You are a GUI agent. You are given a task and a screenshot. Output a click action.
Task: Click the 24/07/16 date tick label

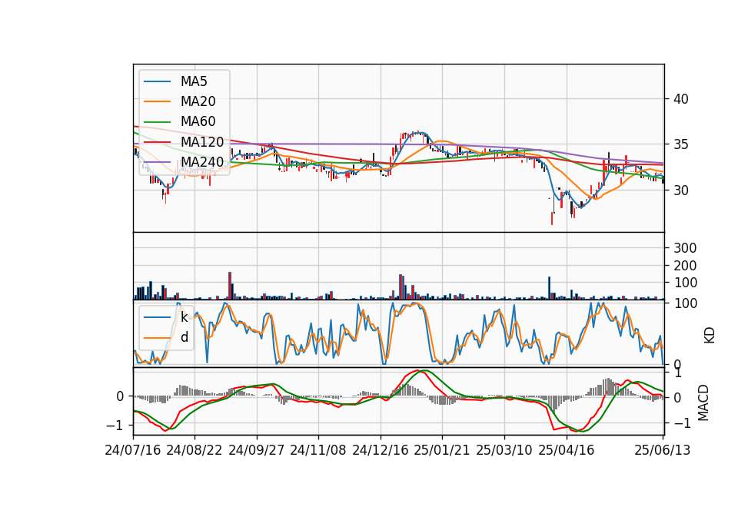[133, 450]
